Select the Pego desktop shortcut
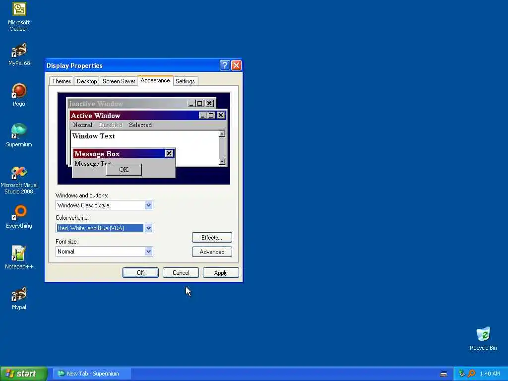Image resolution: width=508 pixels, height=381 pixels. [x=19, y=95]
